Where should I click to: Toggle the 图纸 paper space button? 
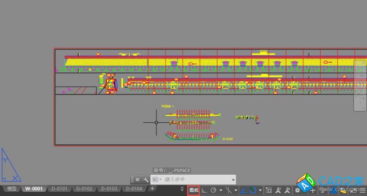pos(194,190)
